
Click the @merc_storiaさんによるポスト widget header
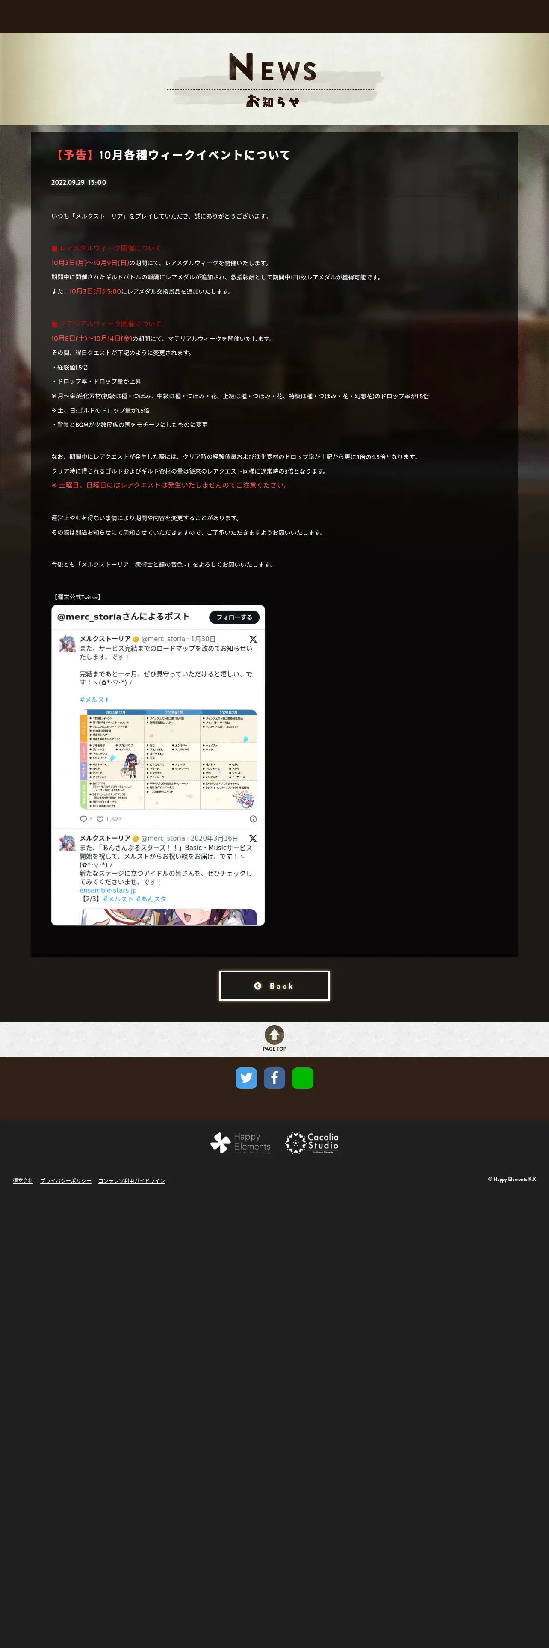pos(123,617)
